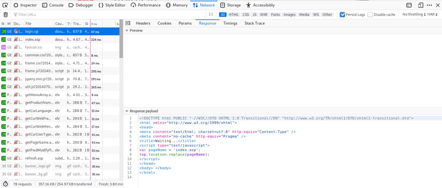Open the Storage tab
The image size is (442, 188).
(x=230, y=5)
